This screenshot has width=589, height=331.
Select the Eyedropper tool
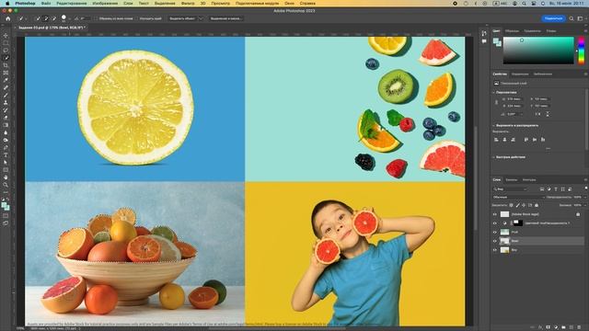(x=6, y=80)
